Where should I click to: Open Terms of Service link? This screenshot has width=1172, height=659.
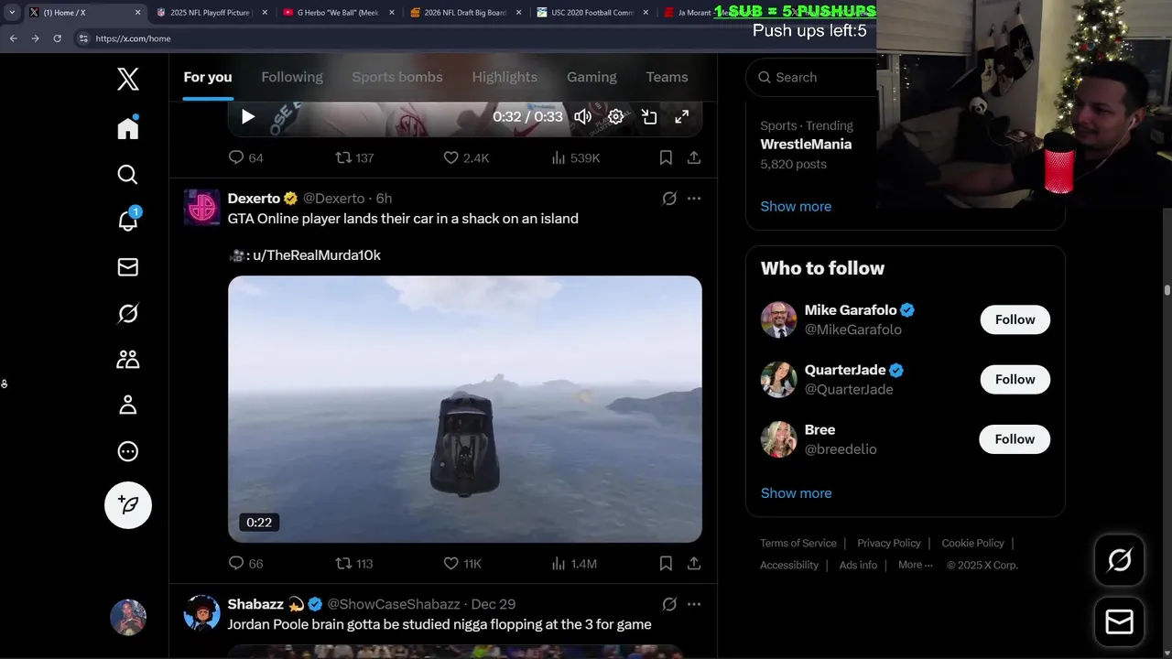coord(798,543)
